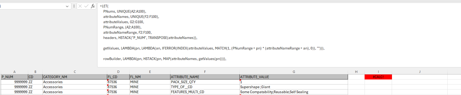
Task: Click the first 87536 cell with red comment marker
Action: 118,82
